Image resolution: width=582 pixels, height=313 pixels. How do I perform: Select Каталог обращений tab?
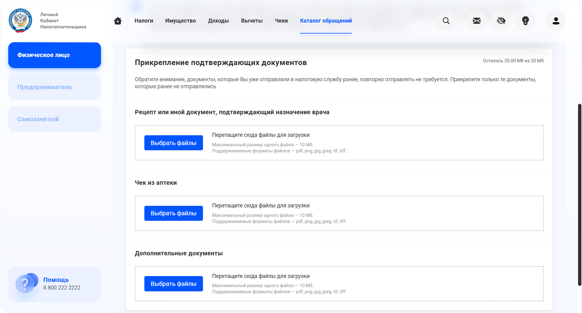[x=326, y=21]
